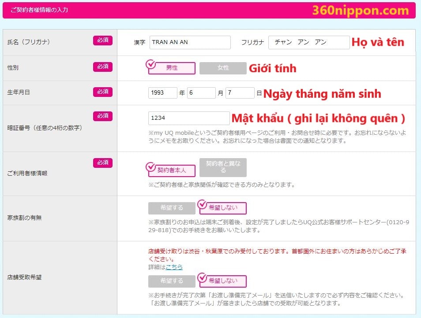Click the 必須 badge next to 生年月日
Image resolution: width=421 pixels, height=318 pixels.
[x=103, y=92]
